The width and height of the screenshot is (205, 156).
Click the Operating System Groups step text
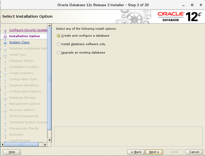(28, 122)
